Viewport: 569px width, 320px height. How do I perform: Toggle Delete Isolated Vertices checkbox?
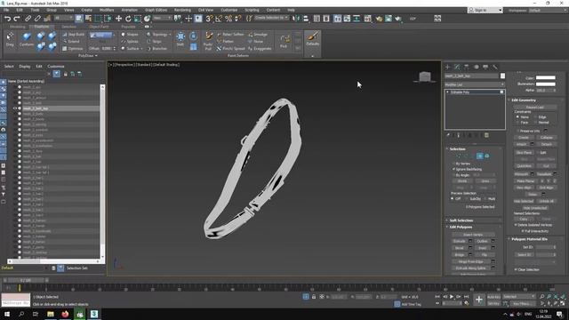pos(516,225)
